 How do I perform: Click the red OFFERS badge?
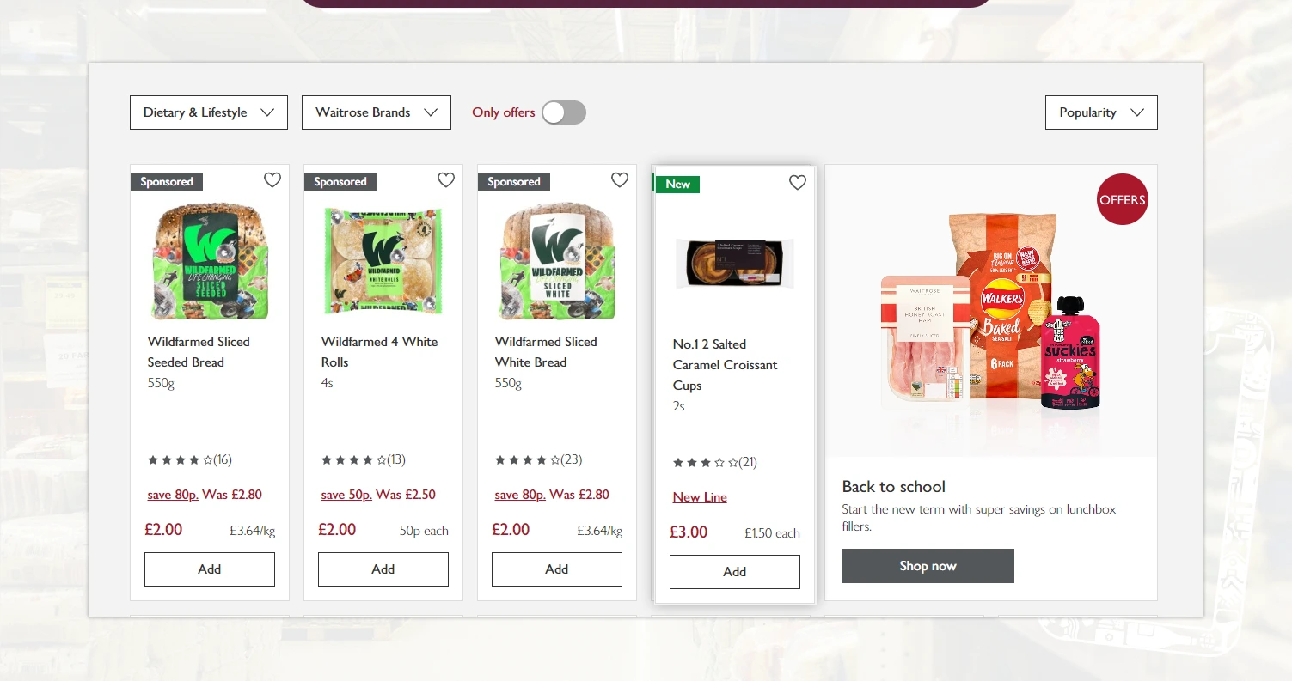1123,199
